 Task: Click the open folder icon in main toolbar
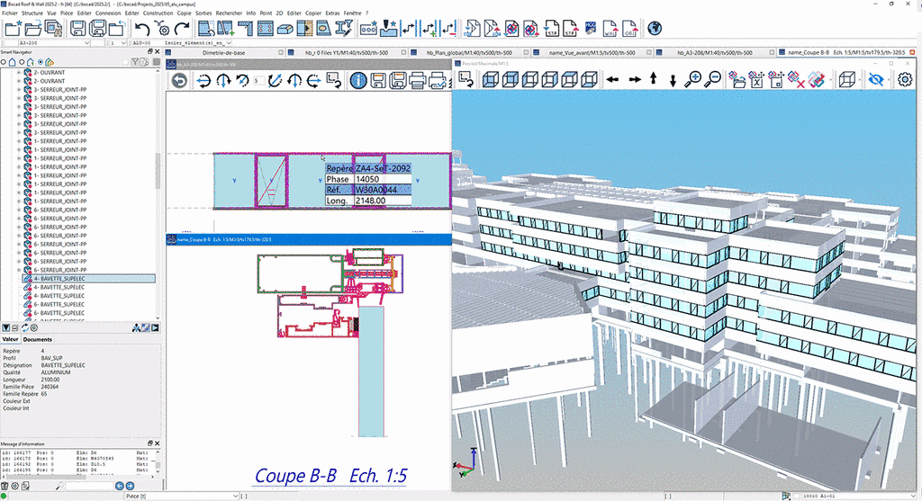coord(33,30)
